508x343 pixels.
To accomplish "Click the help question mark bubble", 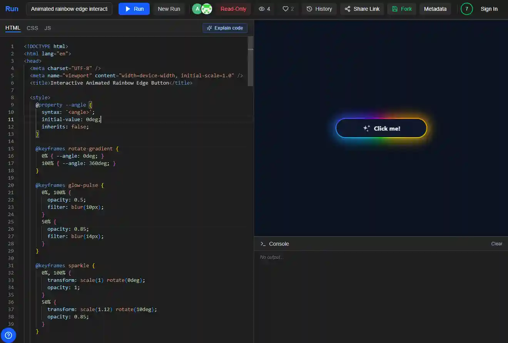I will click(8, 335).
